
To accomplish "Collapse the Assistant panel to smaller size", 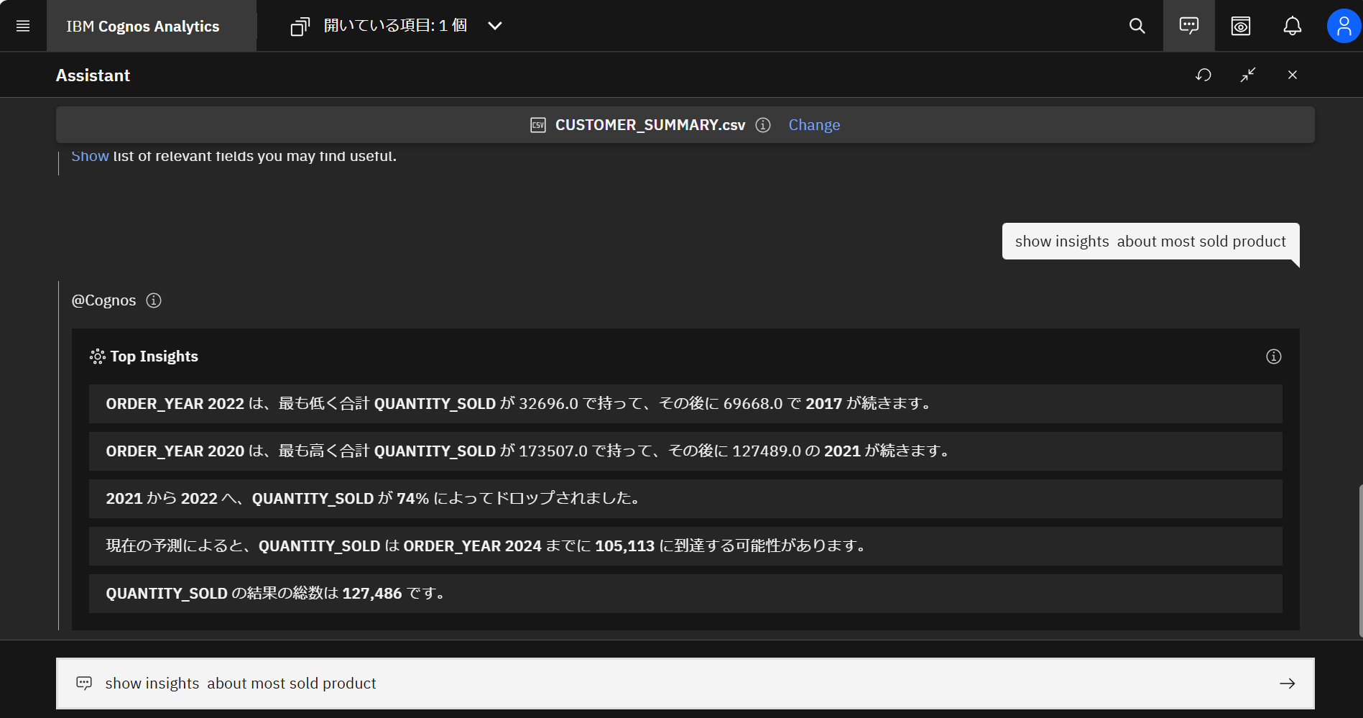I will coord(1248,75).
